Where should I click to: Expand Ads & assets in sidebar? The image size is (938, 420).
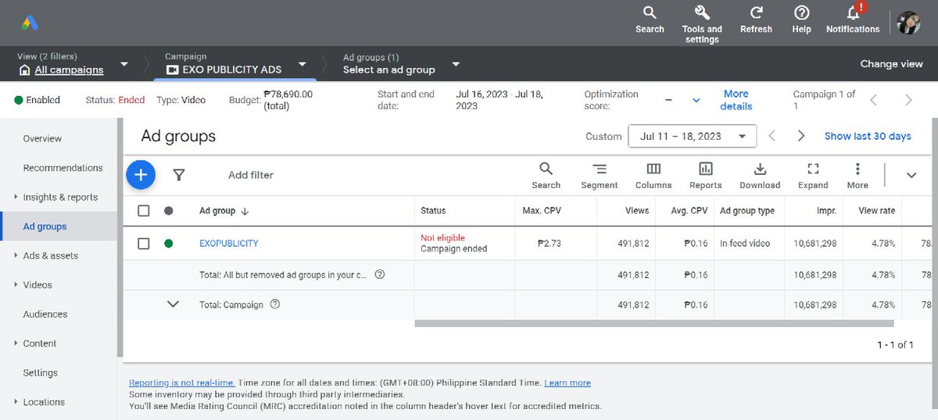[16, 256]
